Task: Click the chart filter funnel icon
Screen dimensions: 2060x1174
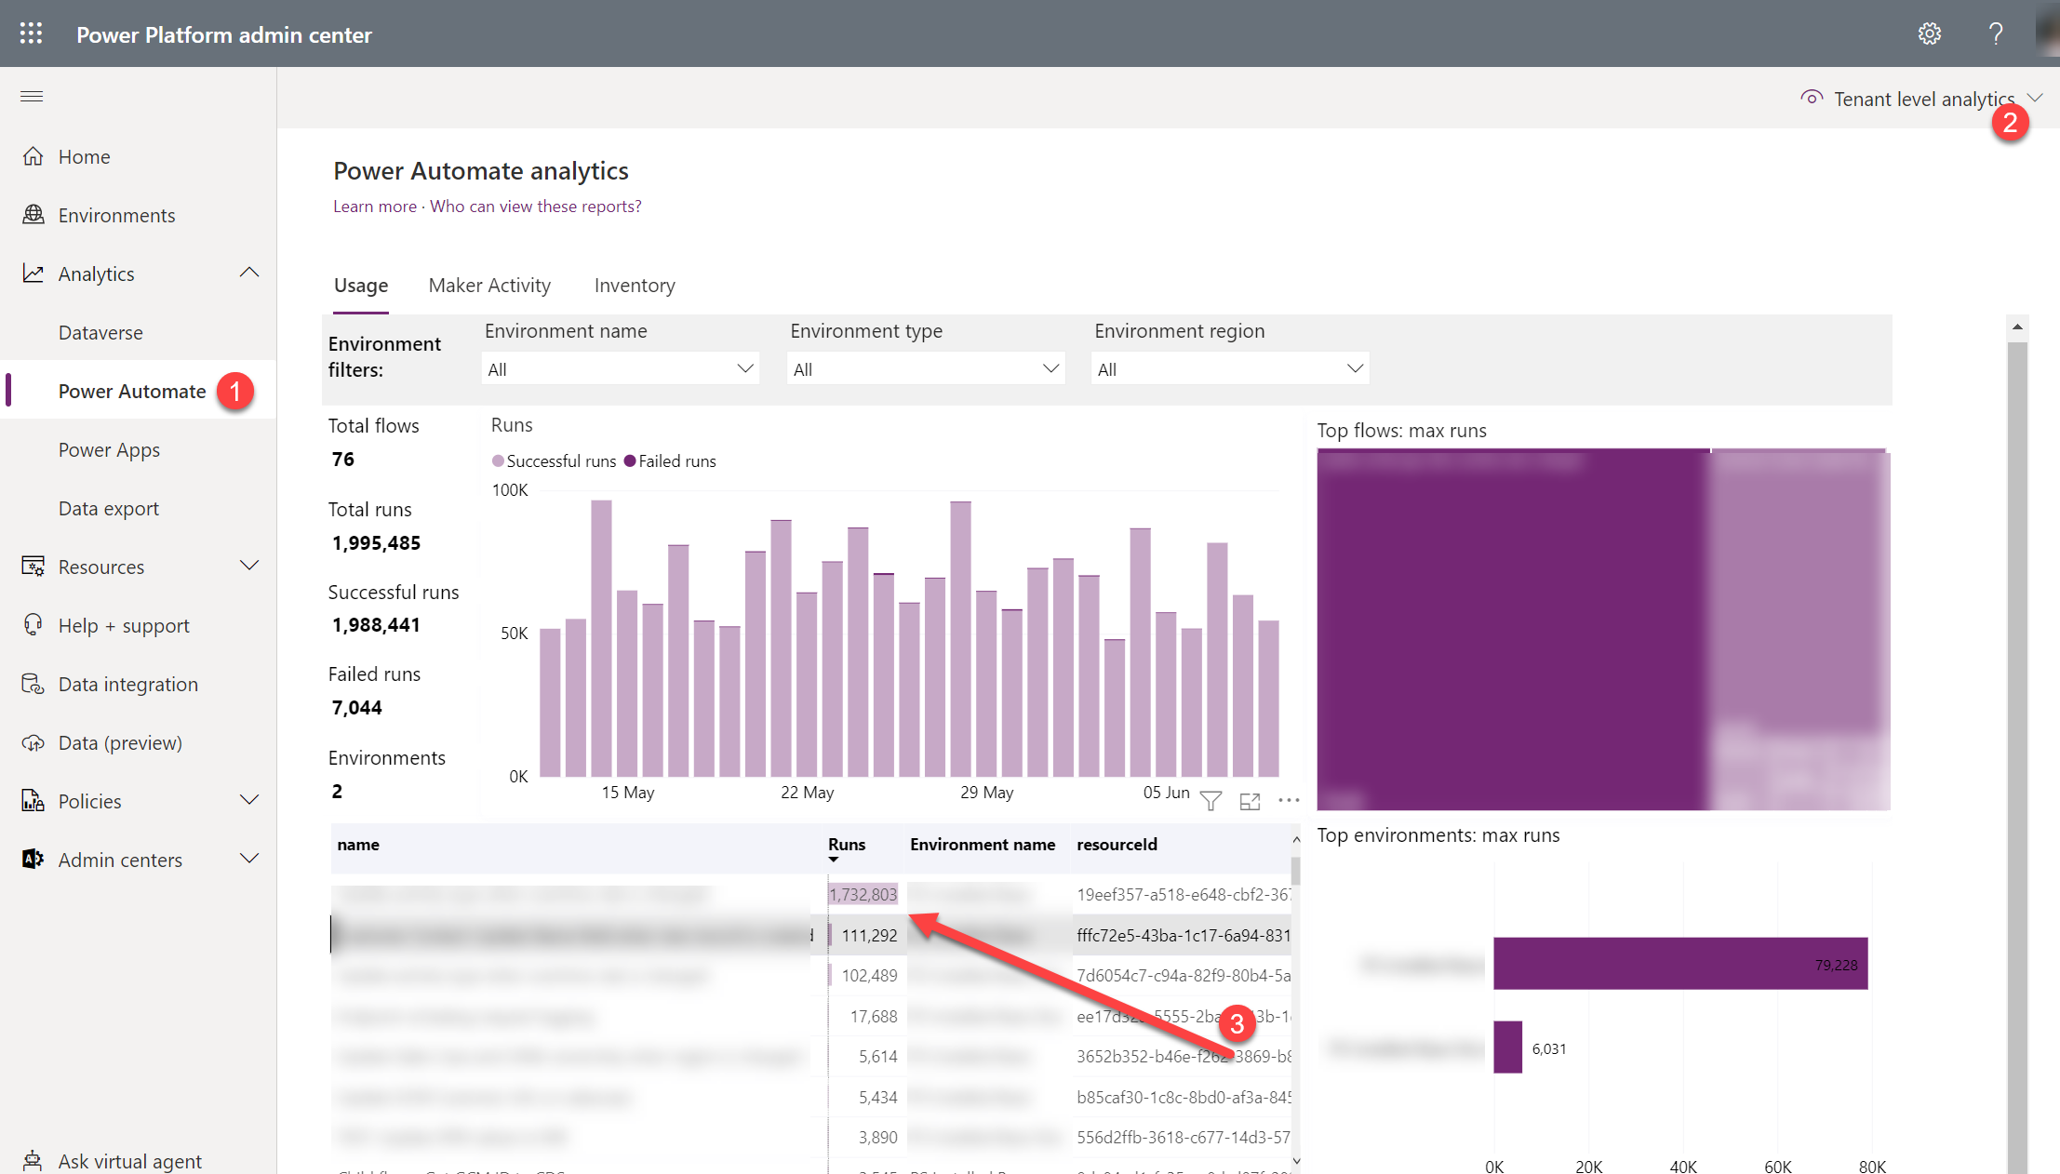Action: [1210, 801]
